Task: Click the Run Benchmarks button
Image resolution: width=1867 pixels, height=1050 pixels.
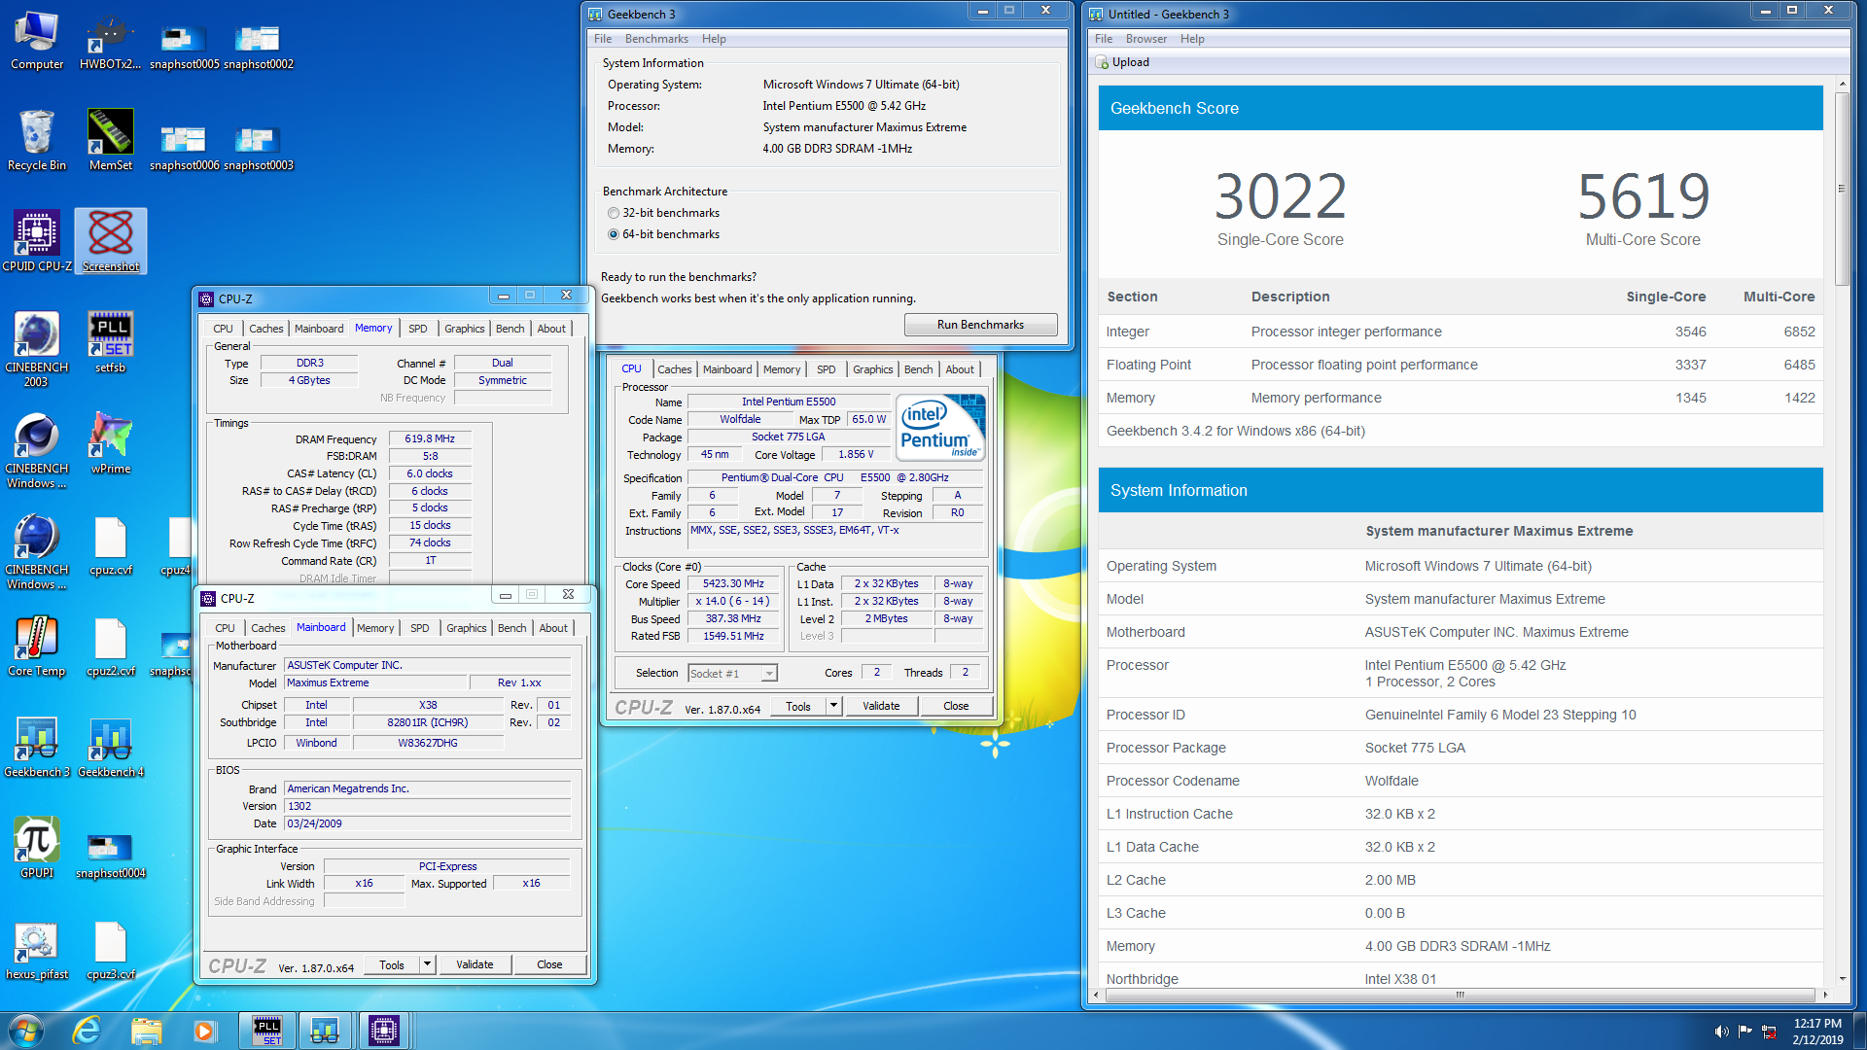Action: click(x=980, y=325)
